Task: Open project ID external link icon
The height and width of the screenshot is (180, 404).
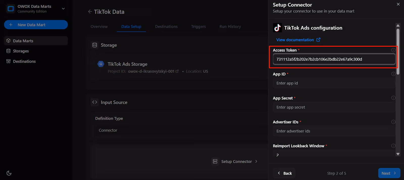Action: coord(177,71)
